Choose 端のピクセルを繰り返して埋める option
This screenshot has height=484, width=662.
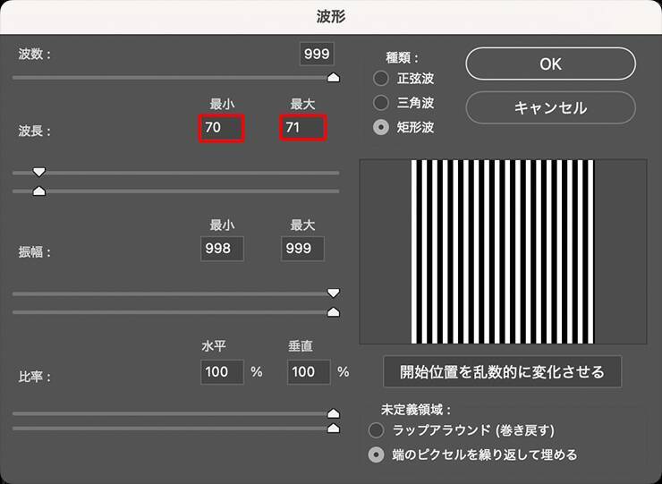[x=378, y=454]
